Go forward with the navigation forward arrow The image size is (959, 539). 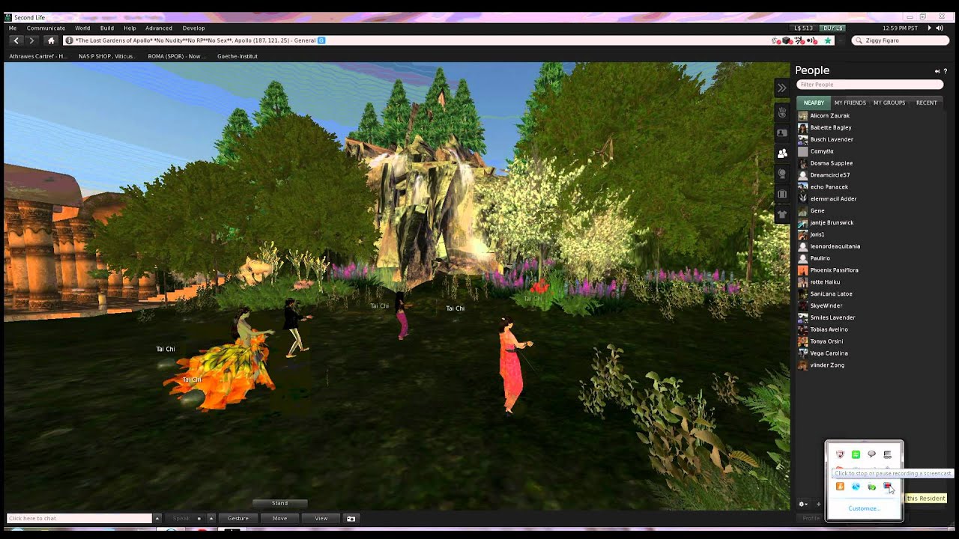[x=31, y=40]
